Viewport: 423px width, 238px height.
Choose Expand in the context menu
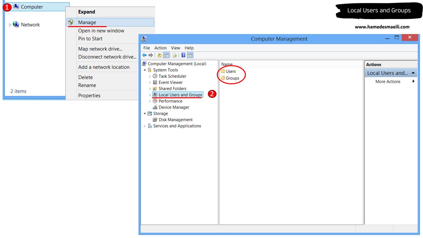point(87,12)
